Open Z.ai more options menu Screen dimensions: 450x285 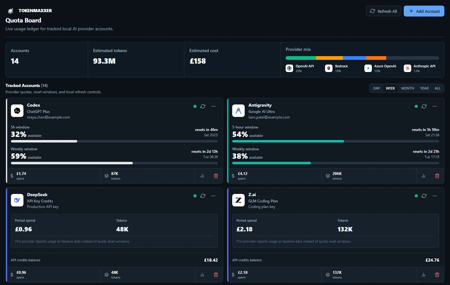click(435, 196)
